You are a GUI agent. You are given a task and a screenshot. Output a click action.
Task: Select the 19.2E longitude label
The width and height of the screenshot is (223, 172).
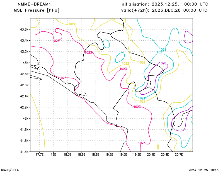[x=109, y=155]
